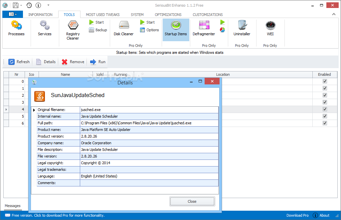The width and height of the screenshot is (341, 220).
Task: Open Disk Cleaner Options
Action: pyautogui.click(x=149, y=30)
